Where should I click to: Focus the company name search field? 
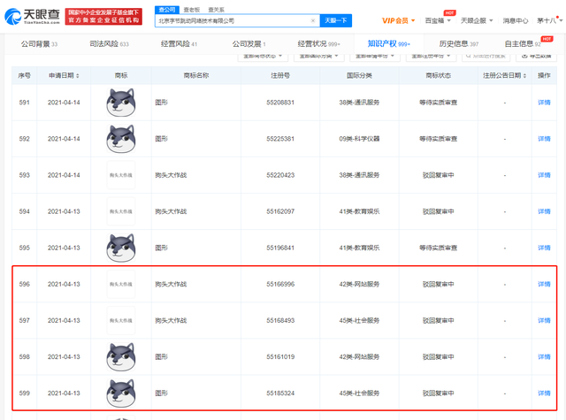(x=233, y=20)
